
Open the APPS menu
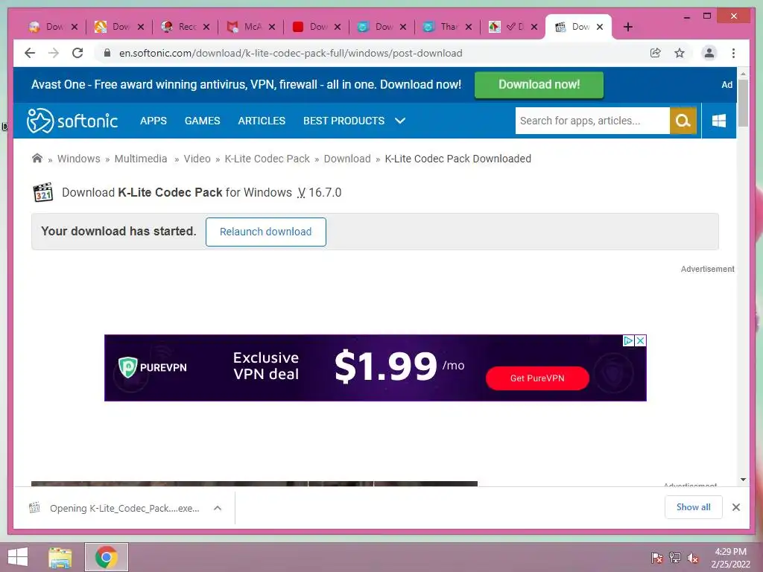153,121
